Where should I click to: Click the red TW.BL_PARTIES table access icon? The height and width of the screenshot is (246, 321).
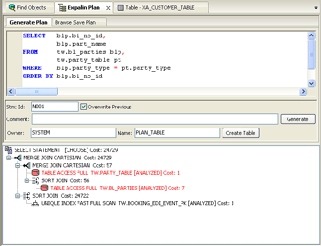[x=45, y=188]
